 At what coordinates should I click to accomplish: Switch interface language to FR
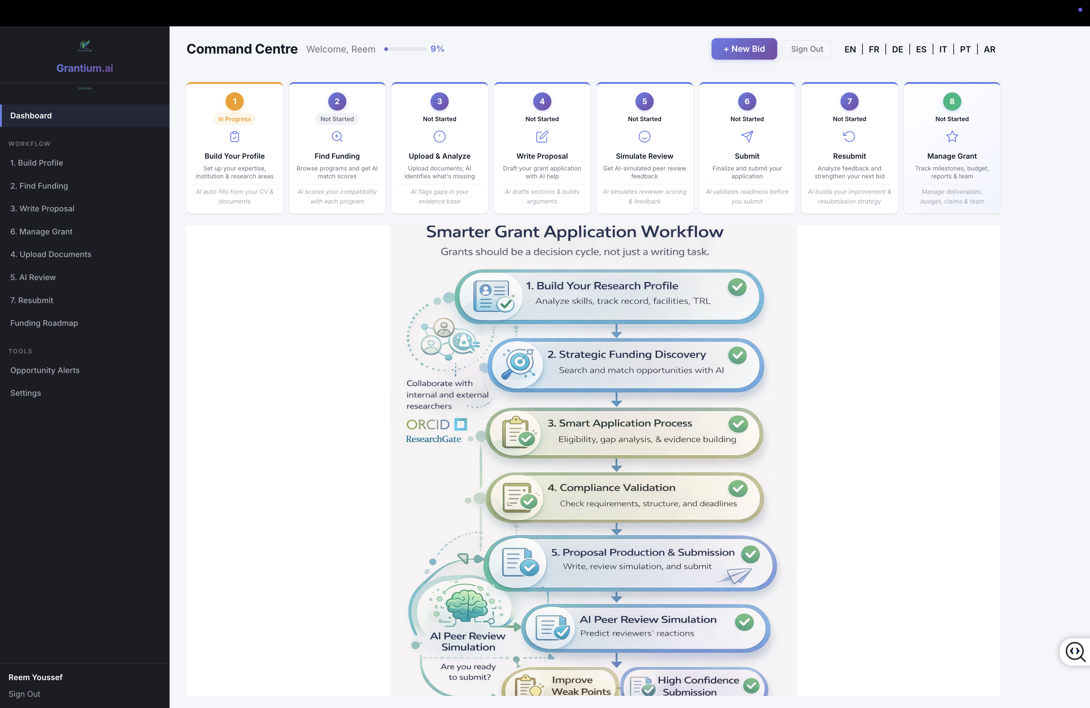click(874, 49)
